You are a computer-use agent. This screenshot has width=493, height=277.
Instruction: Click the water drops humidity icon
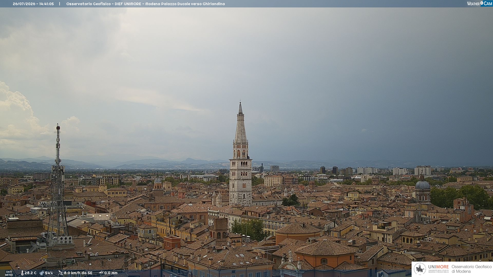point(42,273)
